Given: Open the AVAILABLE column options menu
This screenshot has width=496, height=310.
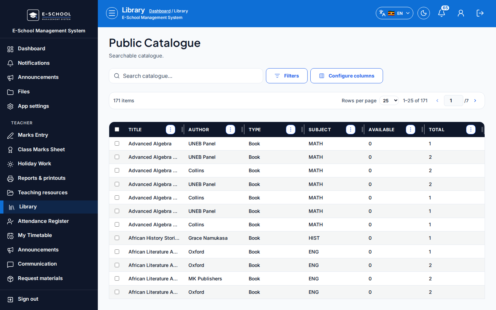Looking at the screenshot, I should pyautogui.click(x=411, y=130).
